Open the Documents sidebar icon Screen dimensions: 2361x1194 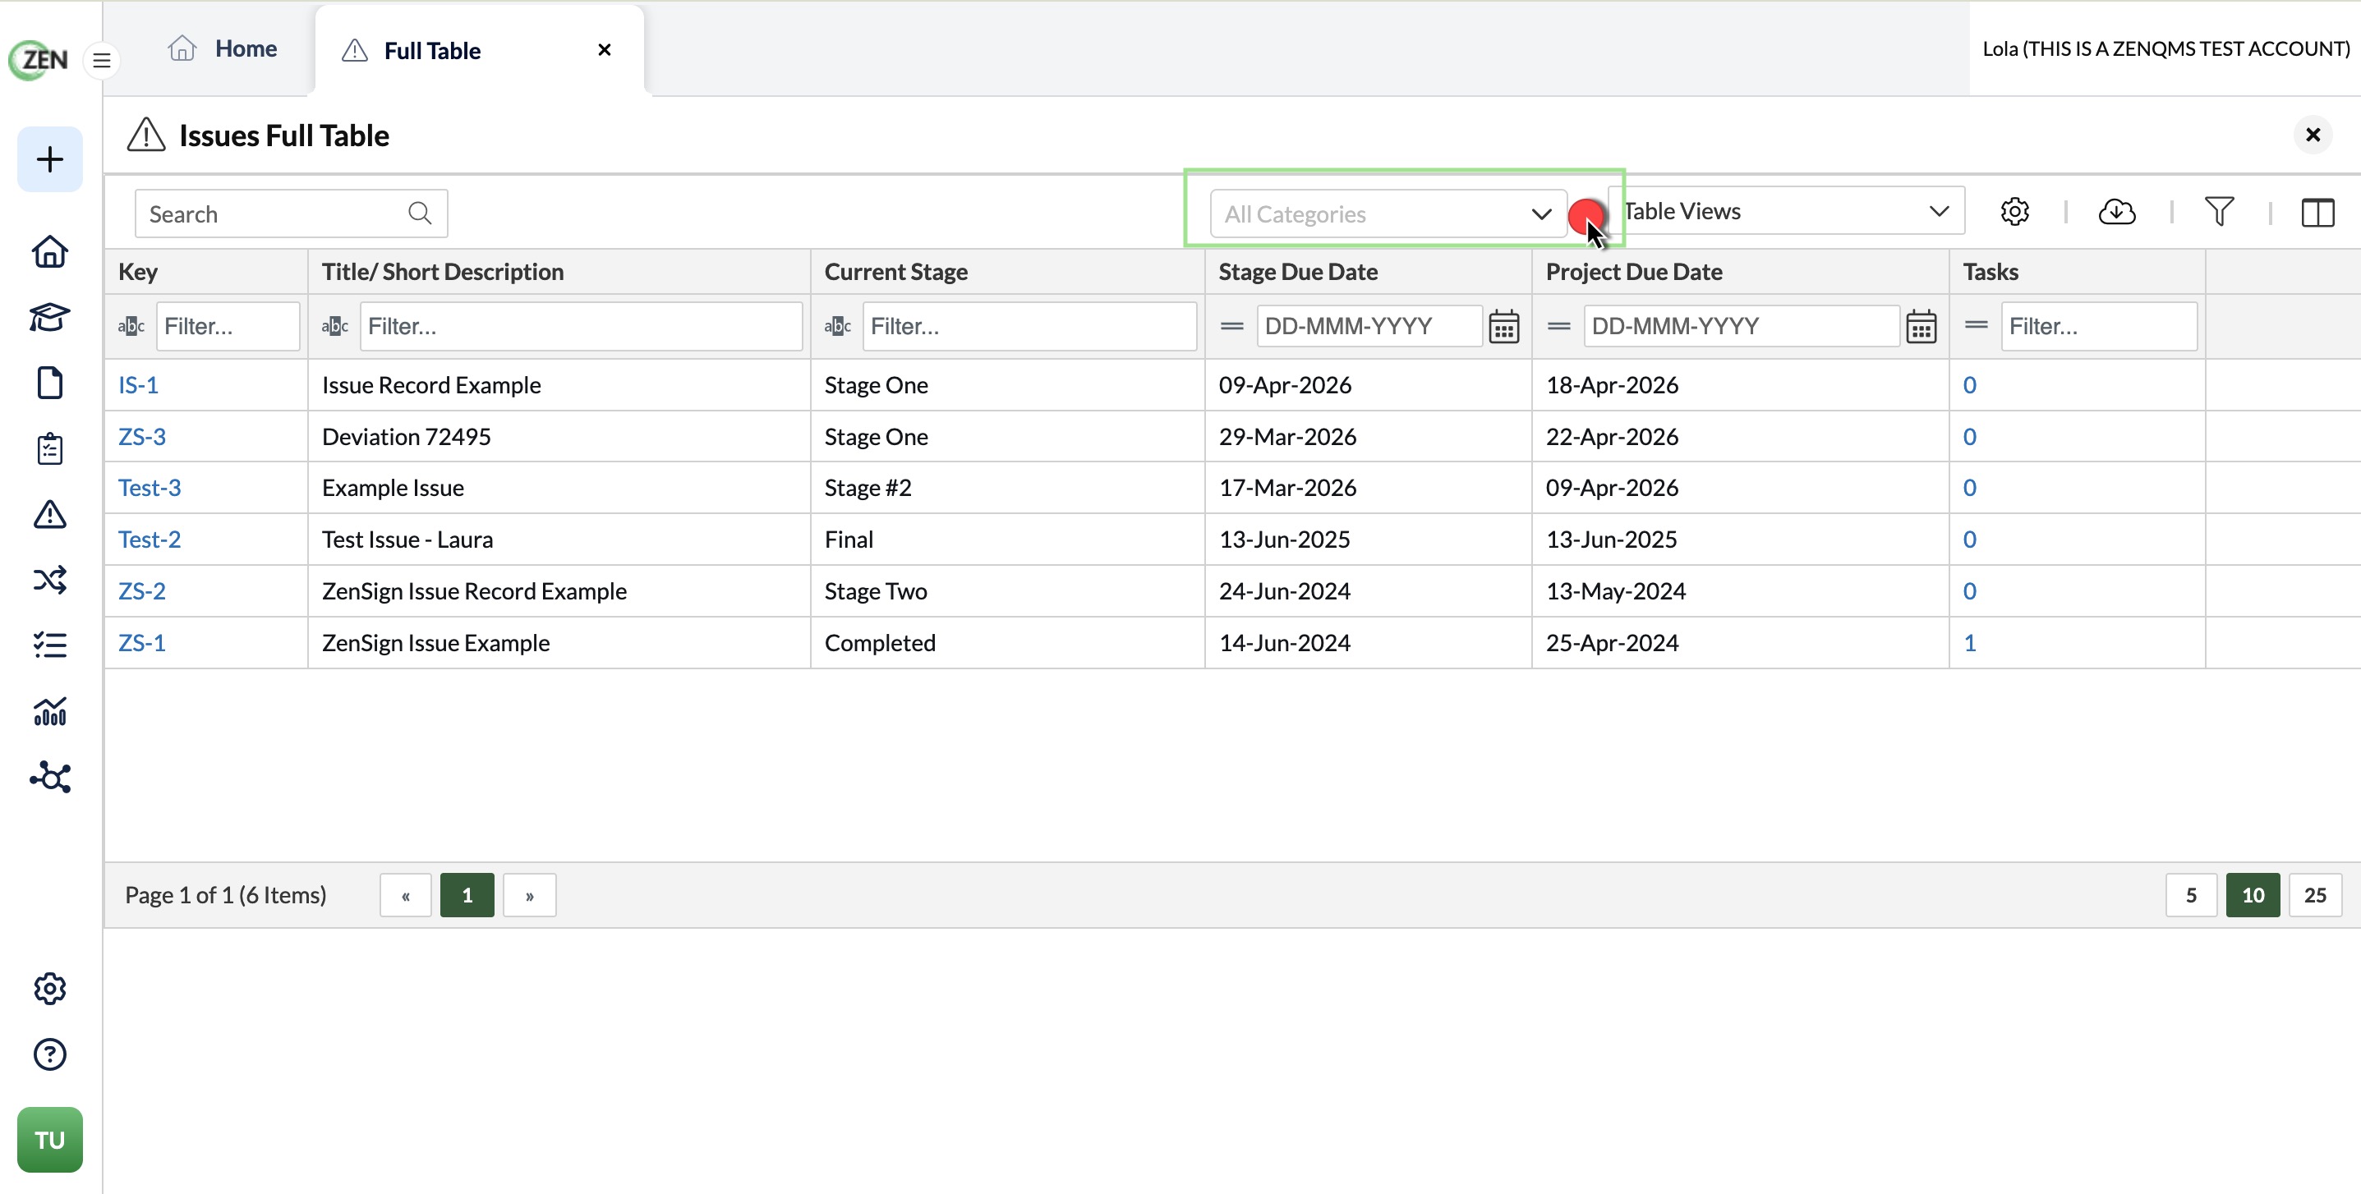click(x=49, y=383)
